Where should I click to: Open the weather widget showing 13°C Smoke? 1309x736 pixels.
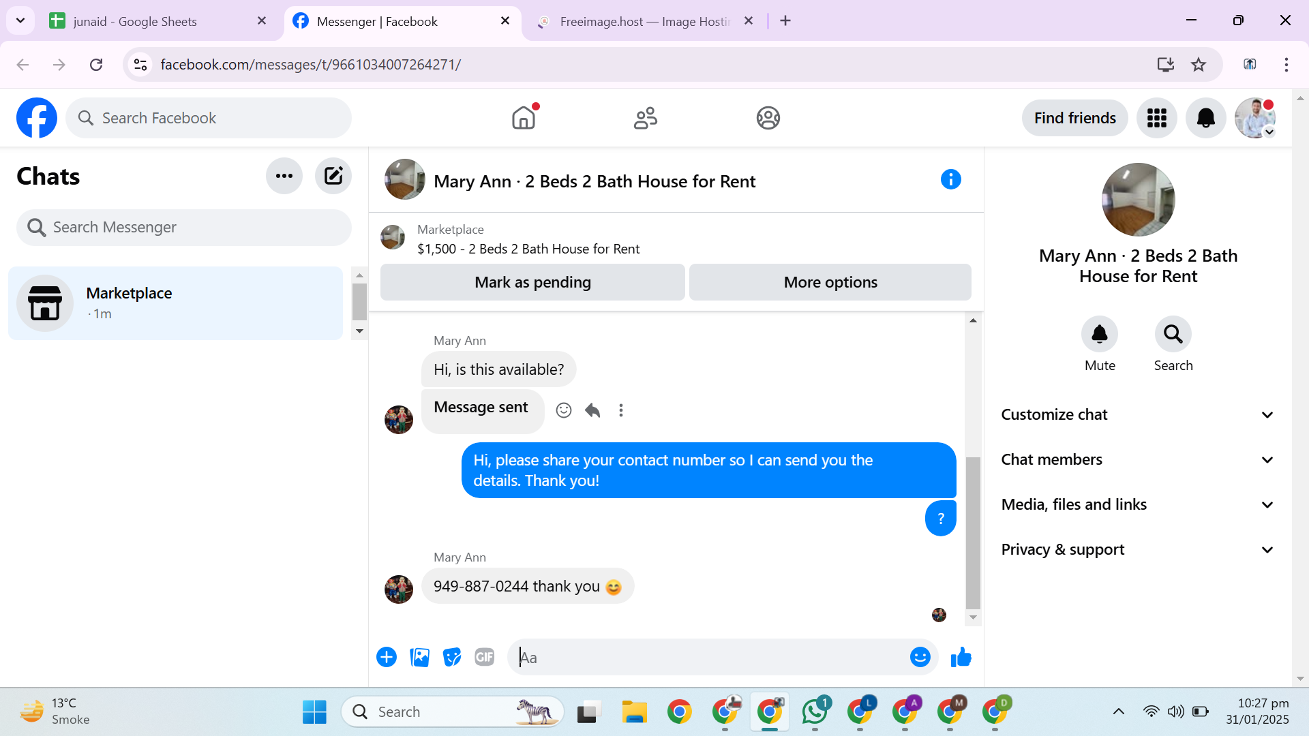point(56,711)
